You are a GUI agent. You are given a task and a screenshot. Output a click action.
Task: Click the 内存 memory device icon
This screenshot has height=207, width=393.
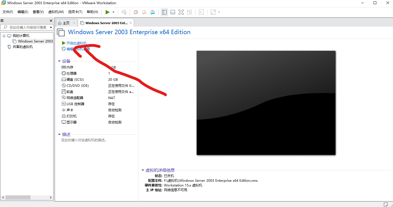64,67
